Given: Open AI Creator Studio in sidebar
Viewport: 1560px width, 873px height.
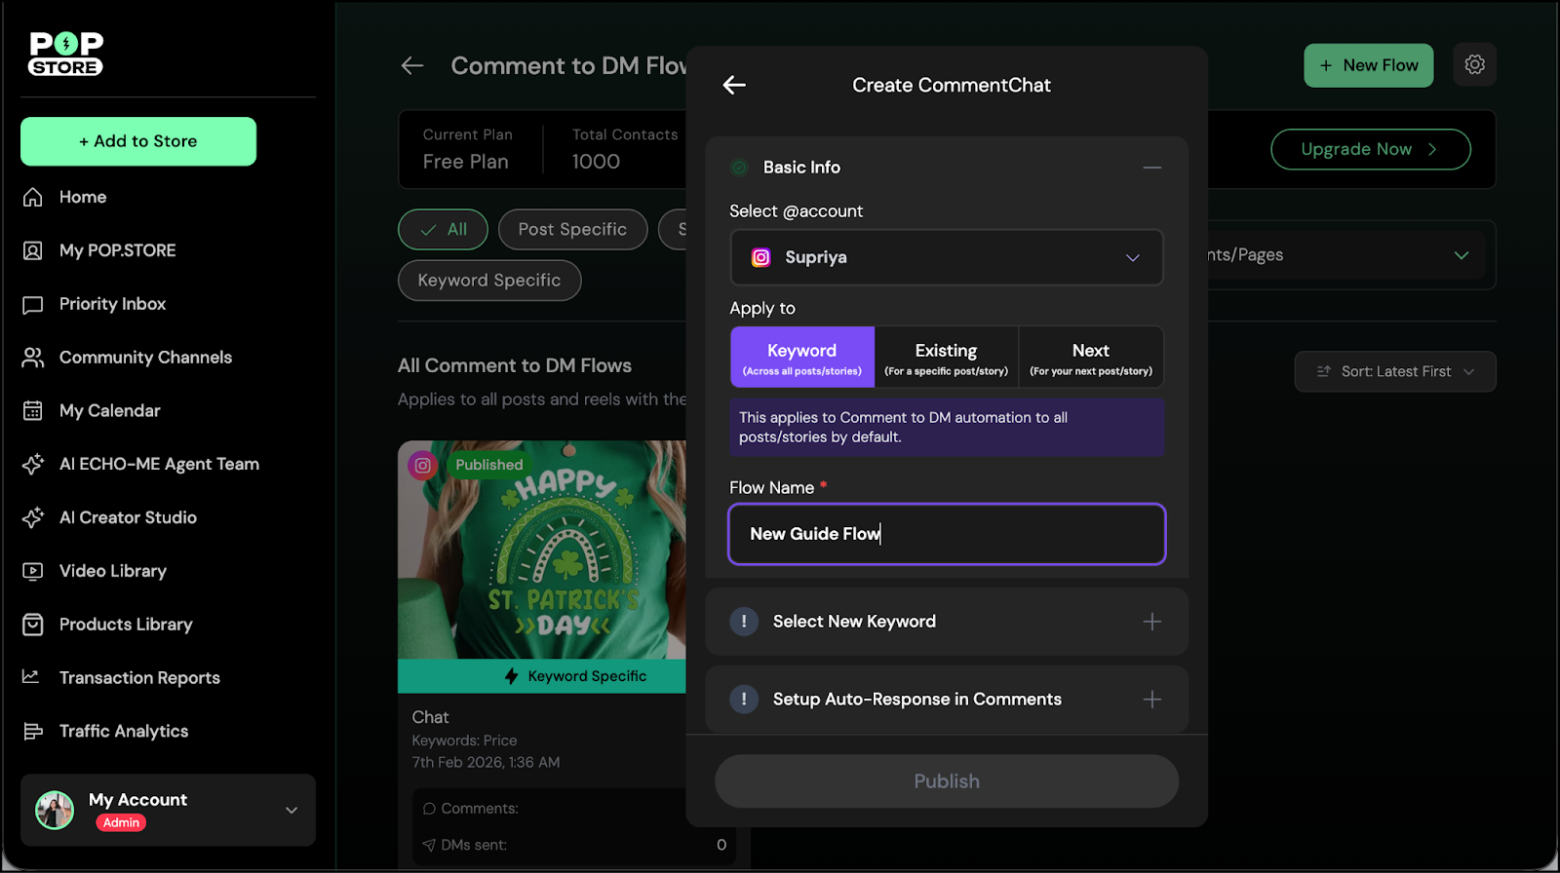Looking at the screenshot, I should (128, 517).
